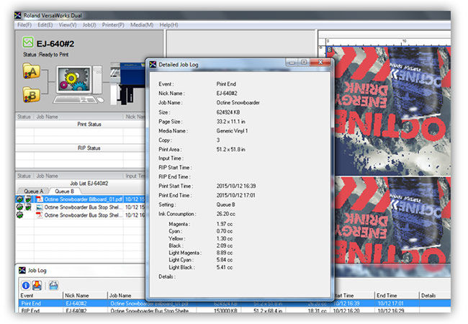
Task: Click the Queue A folder icon
Action: click(x=31, y=71)
